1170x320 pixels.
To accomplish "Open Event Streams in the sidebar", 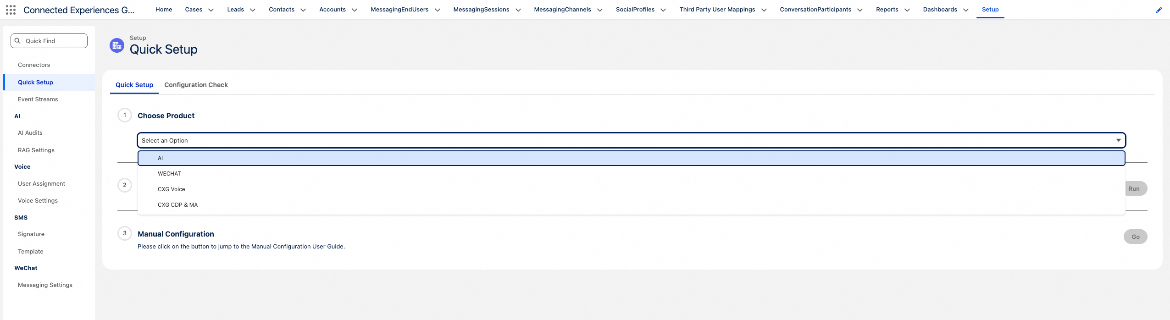I will [x=38, y=99].
